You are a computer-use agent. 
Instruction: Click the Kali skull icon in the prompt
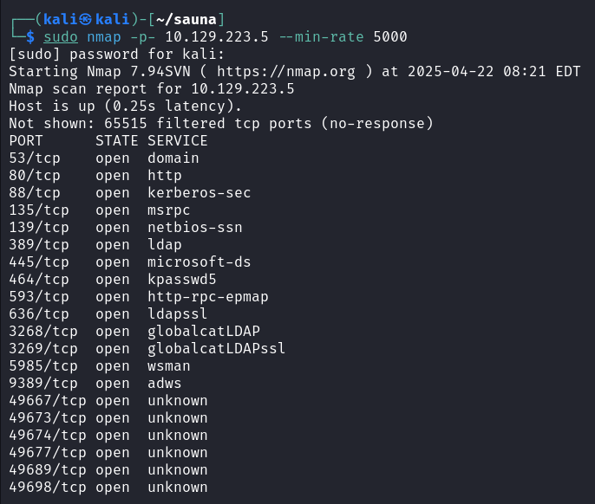[85, 19]
